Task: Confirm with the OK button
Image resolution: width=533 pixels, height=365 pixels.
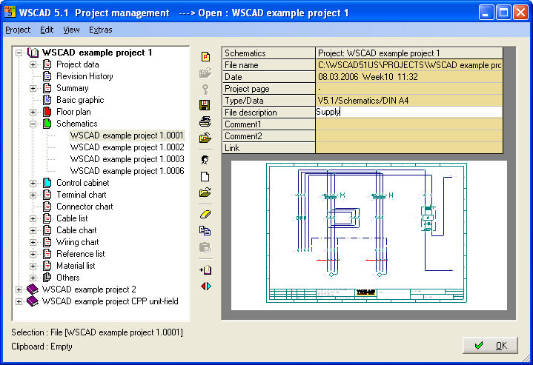Action: [490, 345]
